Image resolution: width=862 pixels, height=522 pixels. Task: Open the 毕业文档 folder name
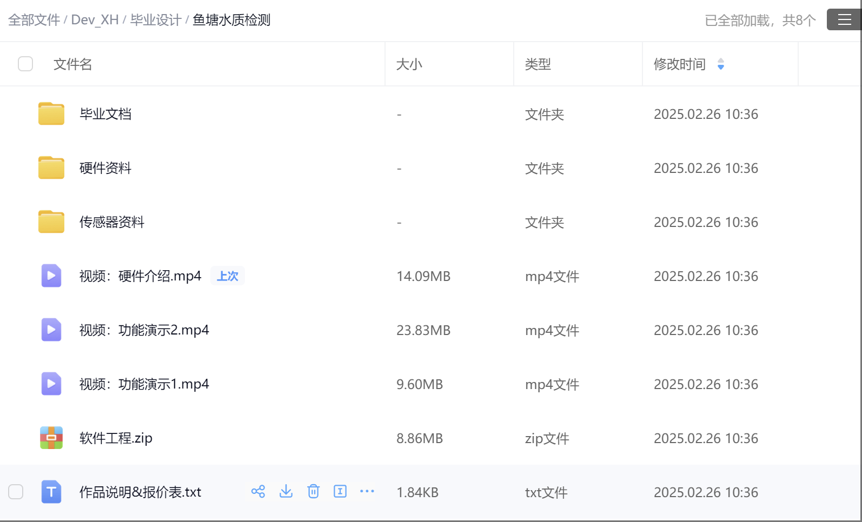click(x=105, y=114)
